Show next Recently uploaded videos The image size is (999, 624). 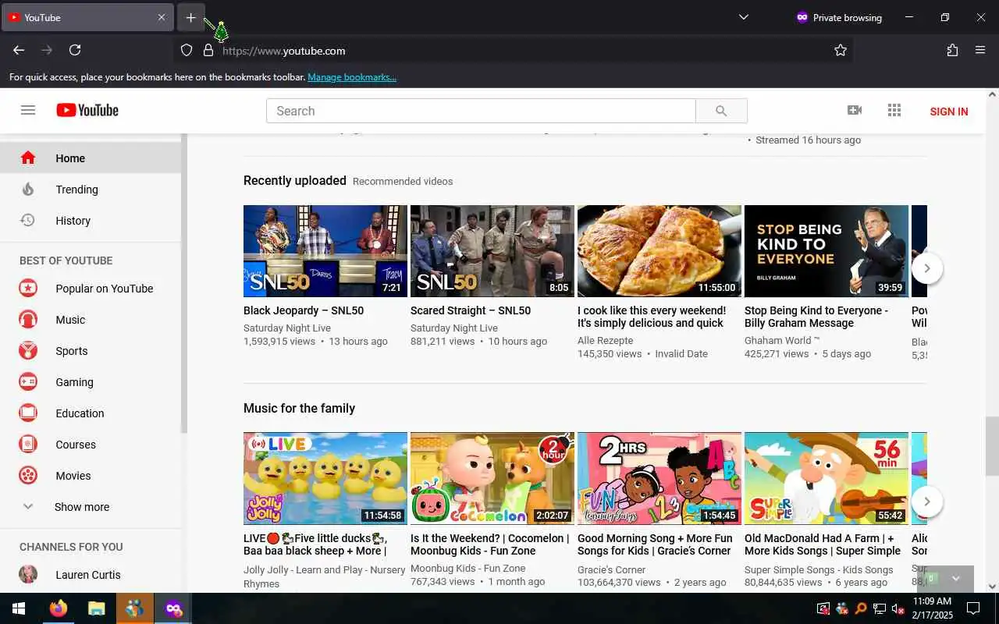pos(927,268)
